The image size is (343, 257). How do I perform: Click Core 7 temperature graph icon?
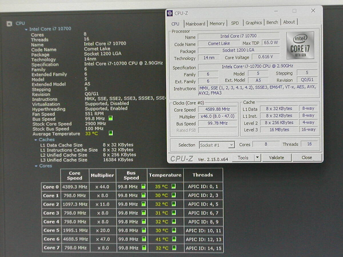[x=174, y=248]
